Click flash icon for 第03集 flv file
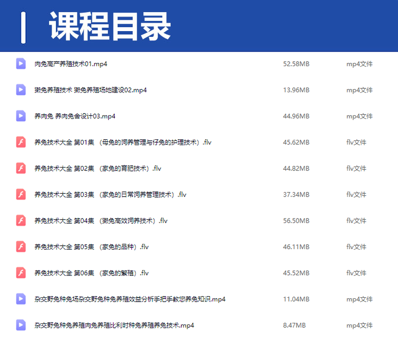Screen dimensions: 398x338 (21, 194)
